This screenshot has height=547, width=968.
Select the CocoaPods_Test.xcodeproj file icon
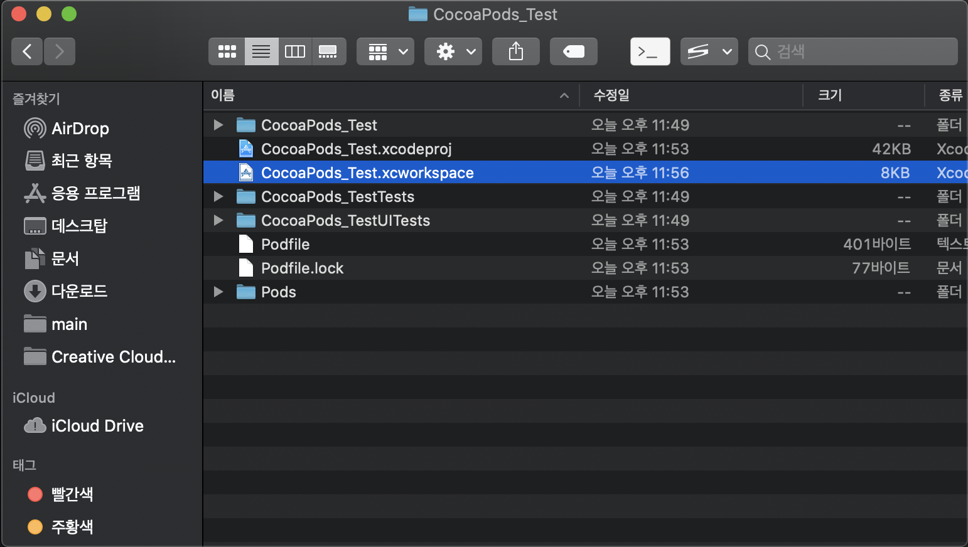[246, 149]
